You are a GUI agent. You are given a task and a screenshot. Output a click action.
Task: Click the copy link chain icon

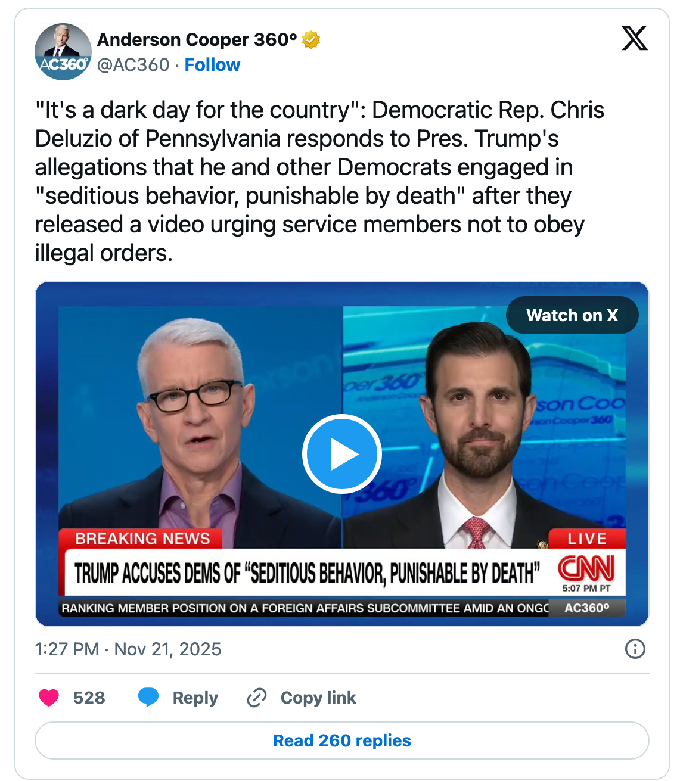tap(256, 697)
